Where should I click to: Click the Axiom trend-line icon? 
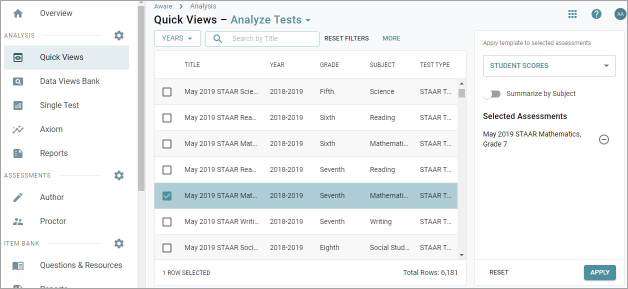tap(18, 129)
